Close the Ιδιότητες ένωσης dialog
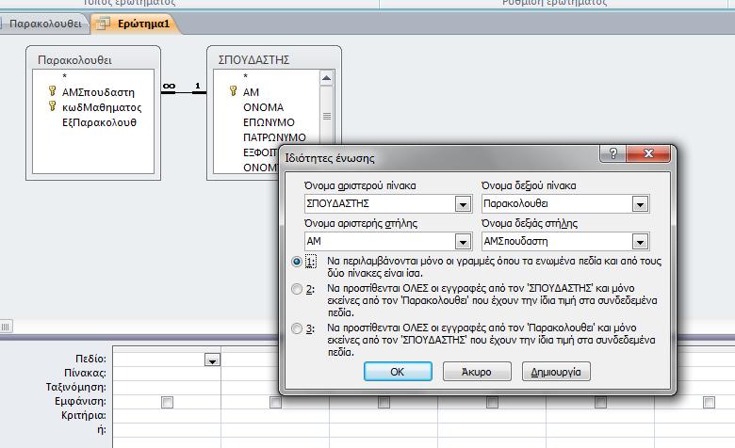735x448 pixels. (x=648, y=153)
